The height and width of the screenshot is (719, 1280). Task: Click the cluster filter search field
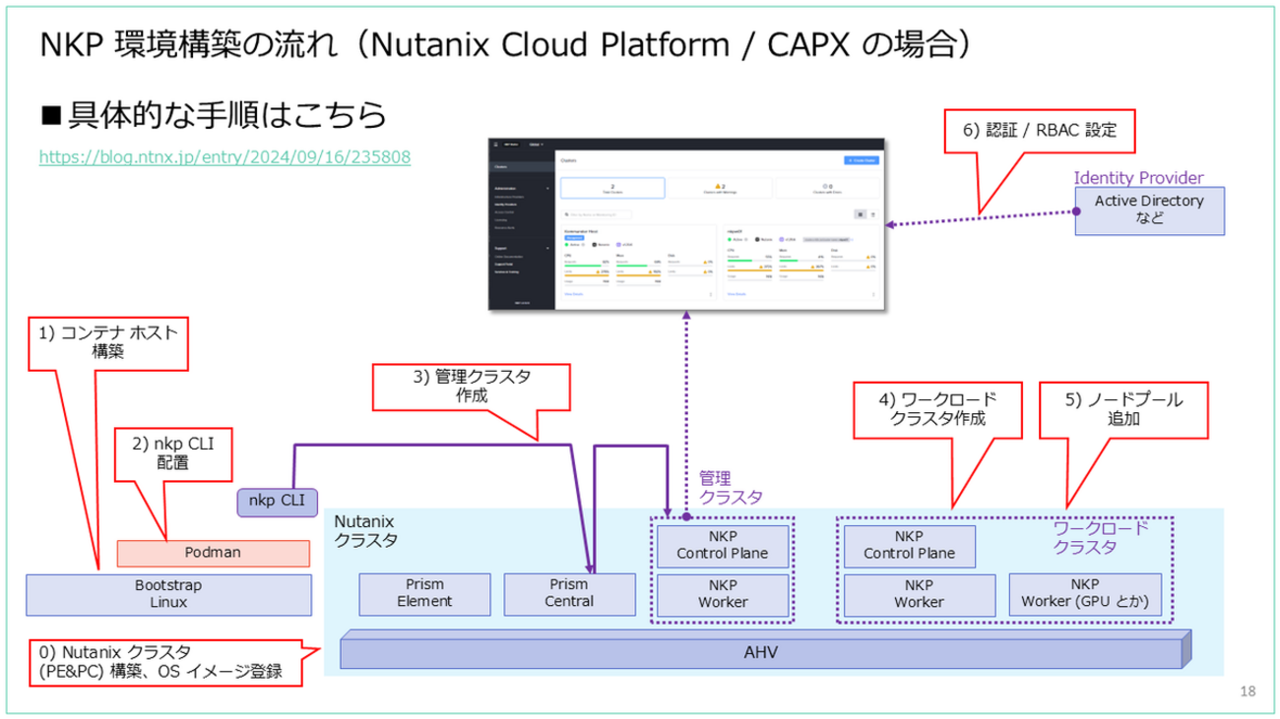(x=596, y=214)
